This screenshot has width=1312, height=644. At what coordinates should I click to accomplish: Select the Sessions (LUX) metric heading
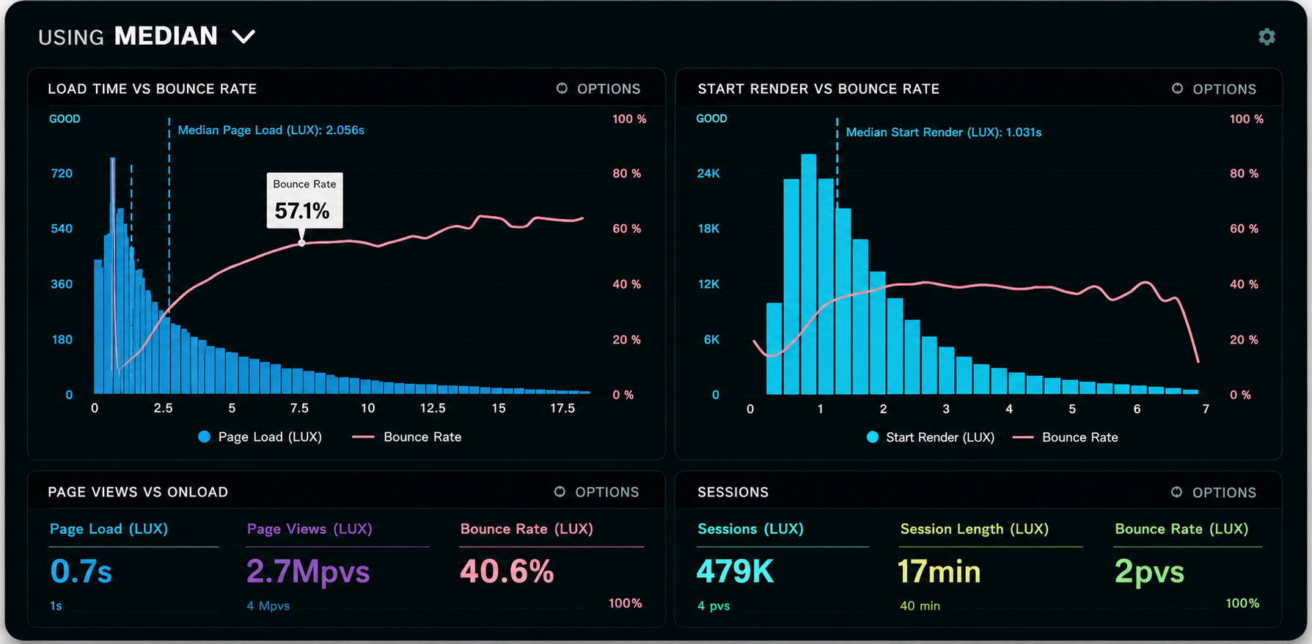point(750,529)
